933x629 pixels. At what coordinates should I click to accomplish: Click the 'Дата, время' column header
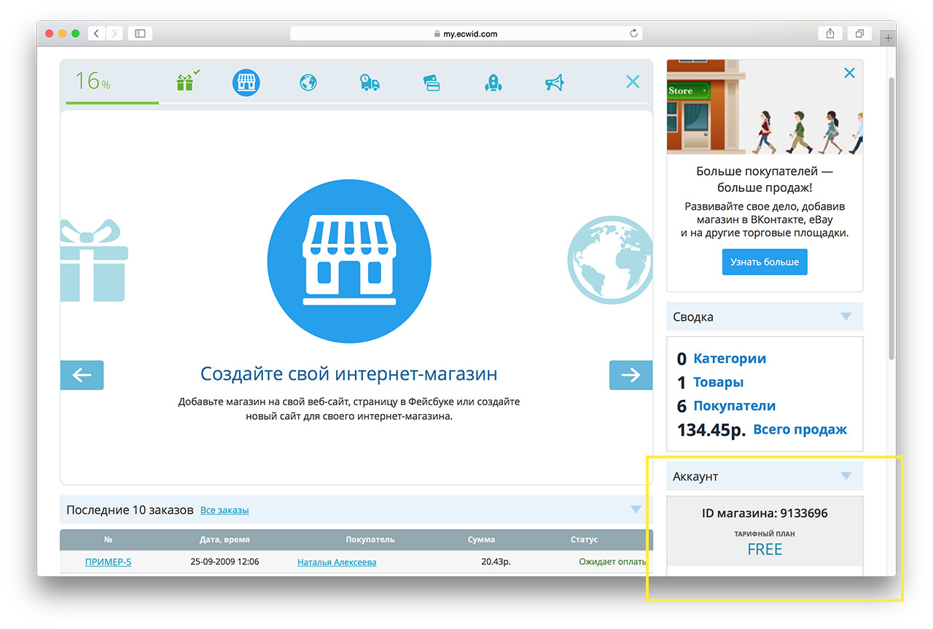coord(225,539)
